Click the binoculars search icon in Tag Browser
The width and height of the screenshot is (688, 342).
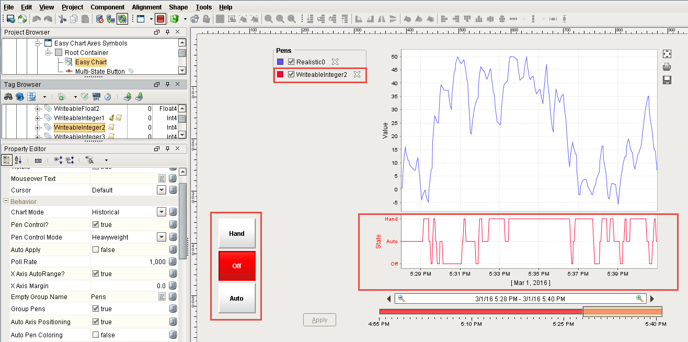coord(8,97)
